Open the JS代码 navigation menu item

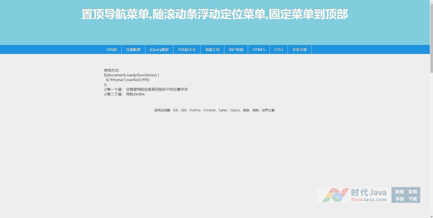click(112, 49)
